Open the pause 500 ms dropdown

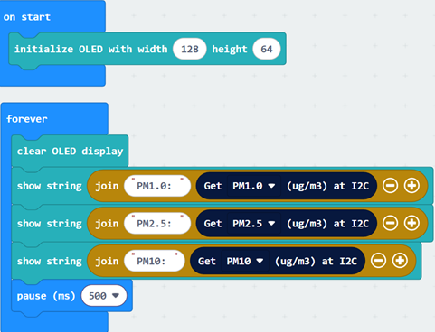click(x=104, y=296)
